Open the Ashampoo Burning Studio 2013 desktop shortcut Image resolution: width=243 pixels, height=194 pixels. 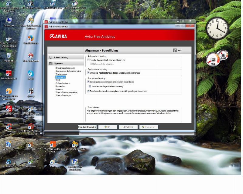pos(9,6)
